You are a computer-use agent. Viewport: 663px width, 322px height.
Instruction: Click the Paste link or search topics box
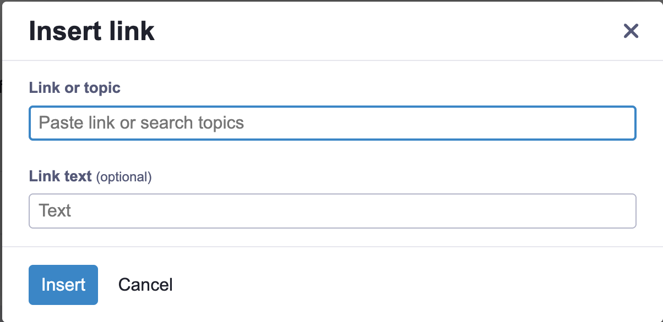332,123
